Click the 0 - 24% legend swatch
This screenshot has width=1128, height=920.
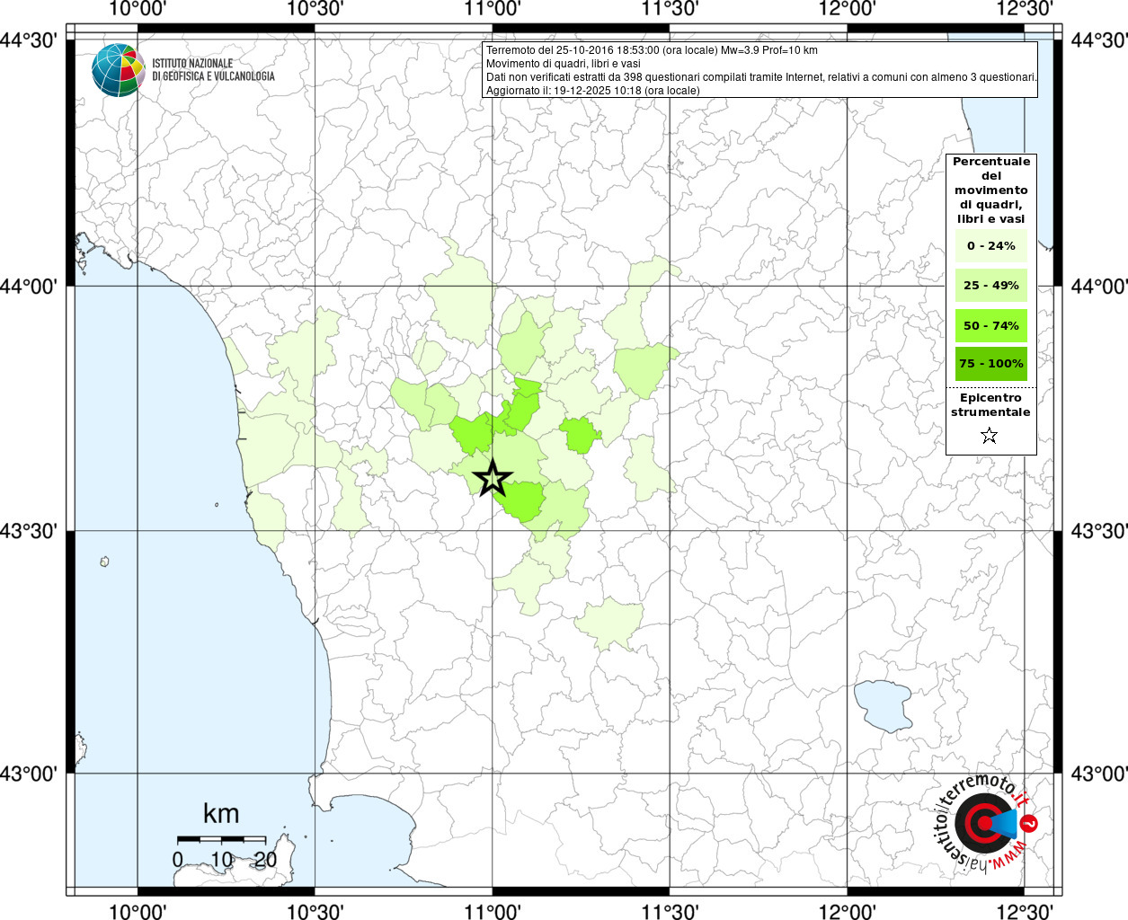pos(991,245)
